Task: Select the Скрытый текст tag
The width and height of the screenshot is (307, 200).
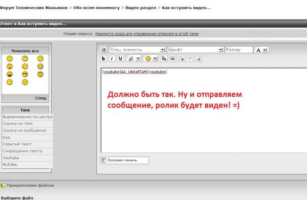Action: coord(28,144)
